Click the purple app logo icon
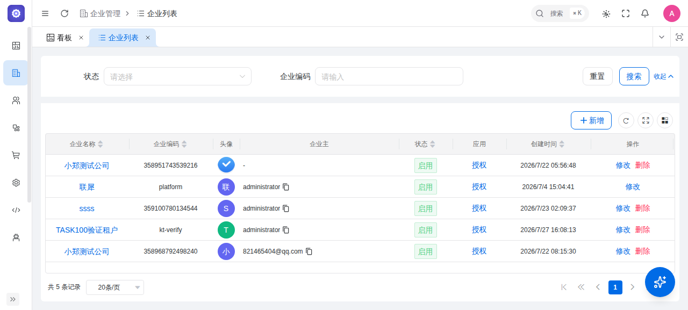This screenshot has height=310, width=688. [x=16, y=13]
